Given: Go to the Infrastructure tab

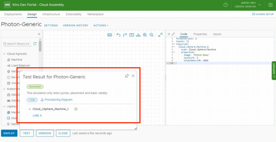Looking at the screenshot, I should coord(51,14).
